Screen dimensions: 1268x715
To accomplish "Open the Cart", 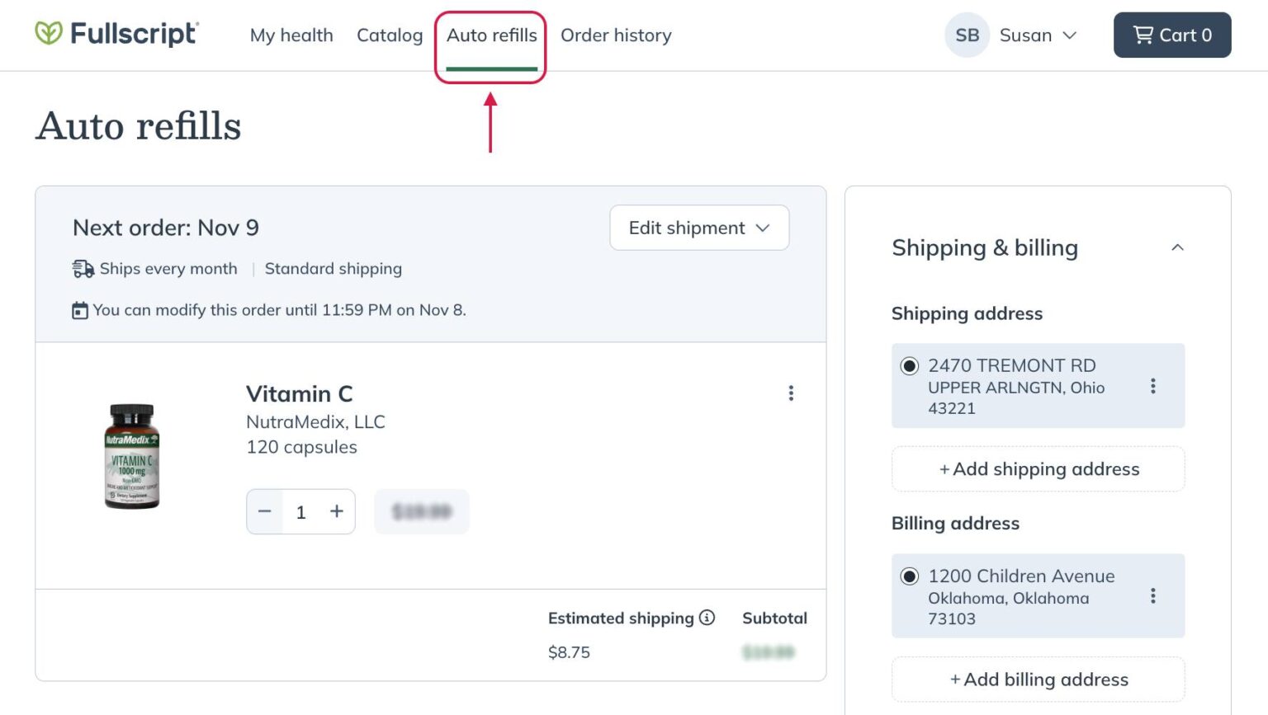I will [1172, 35].
